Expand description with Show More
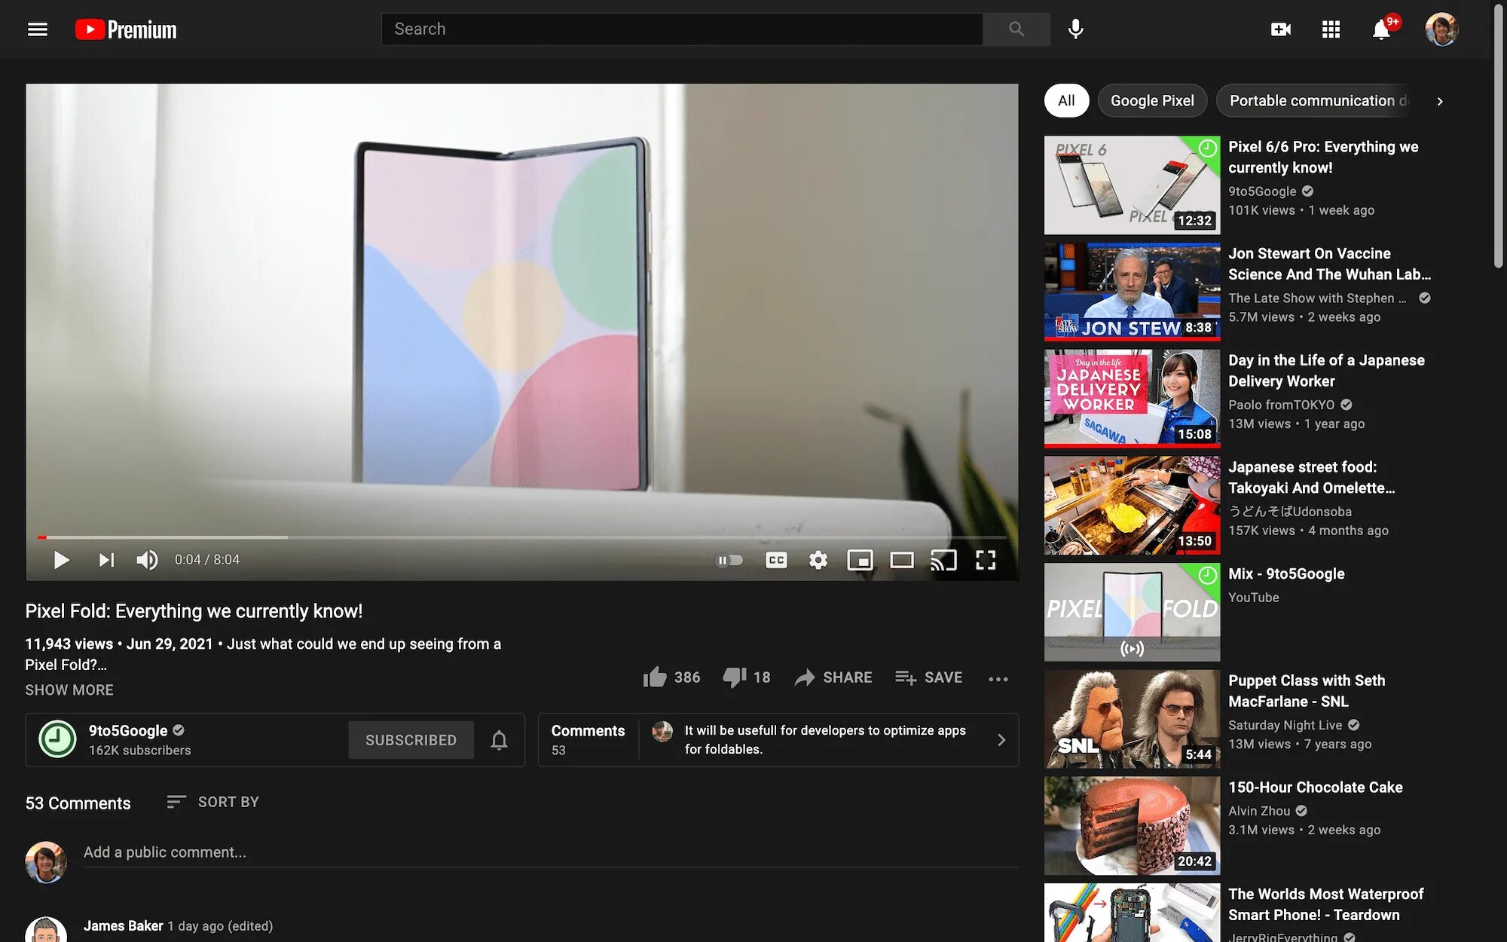 pyautogui.click(x=69, y=690)
